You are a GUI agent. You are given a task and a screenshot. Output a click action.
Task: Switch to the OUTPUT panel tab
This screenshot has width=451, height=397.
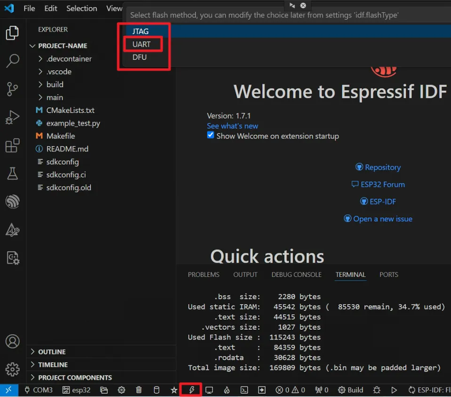tap(245, 275)
